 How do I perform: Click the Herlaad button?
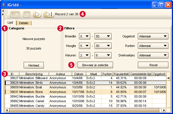tap(34, 65)
